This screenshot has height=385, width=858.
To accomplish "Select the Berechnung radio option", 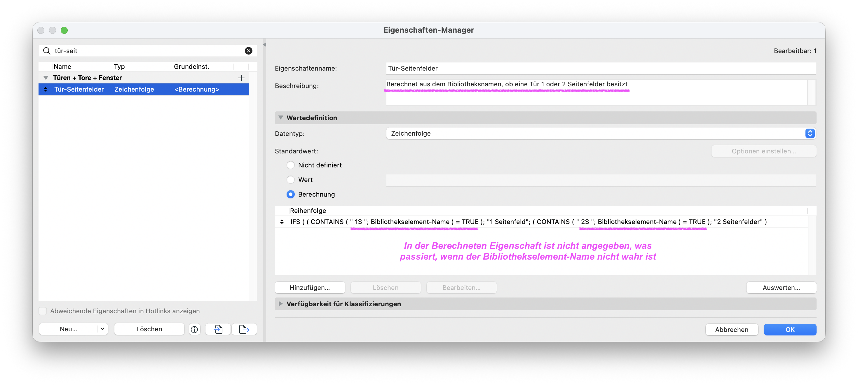I will pyautogui.click(x=291, y=194).
